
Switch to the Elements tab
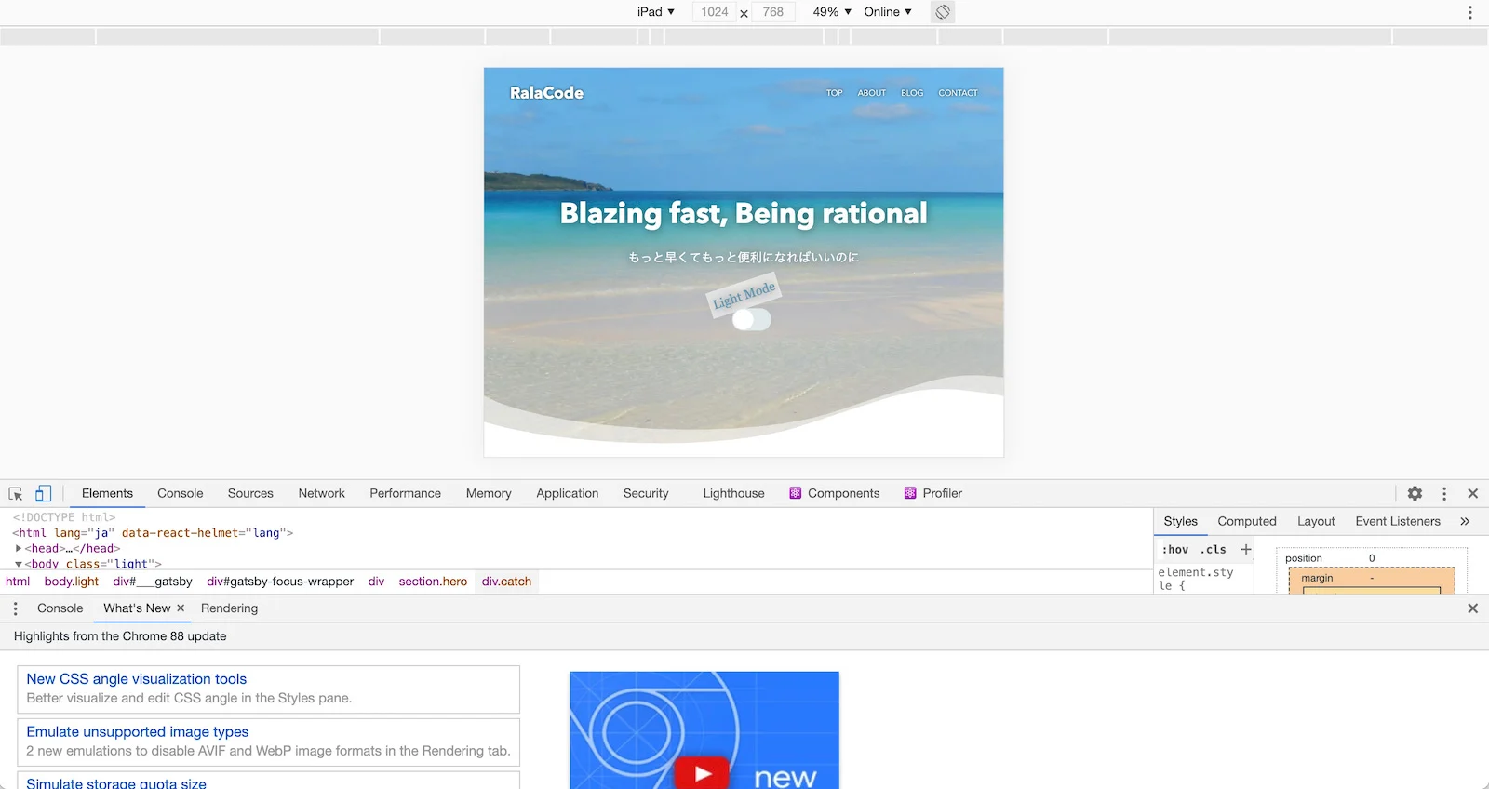tap(107, 494)
